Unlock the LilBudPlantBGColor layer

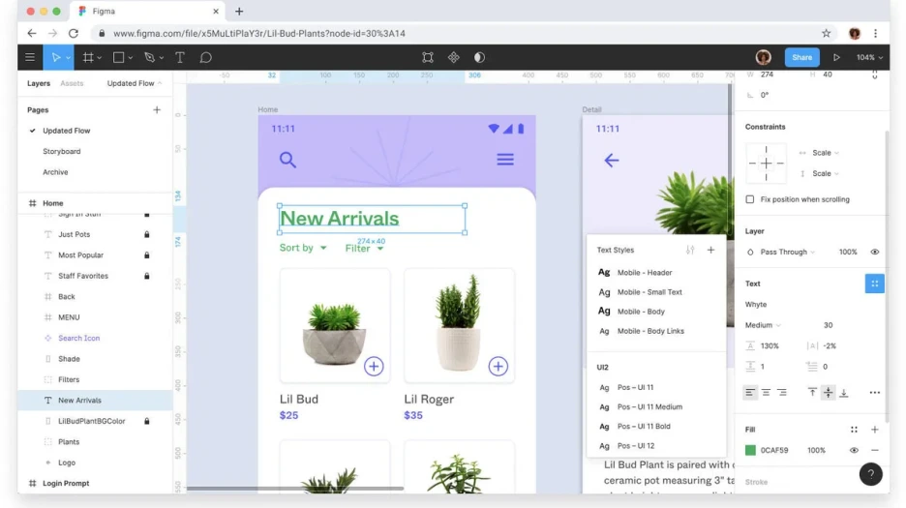tap(147, 421)
